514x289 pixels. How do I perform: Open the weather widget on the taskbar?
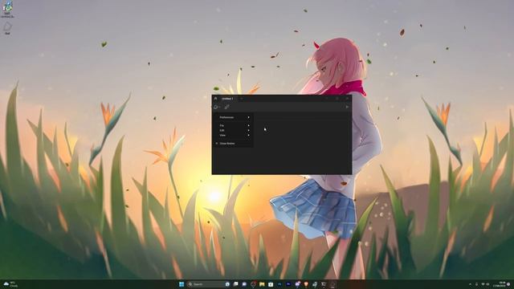click(10, 284)
